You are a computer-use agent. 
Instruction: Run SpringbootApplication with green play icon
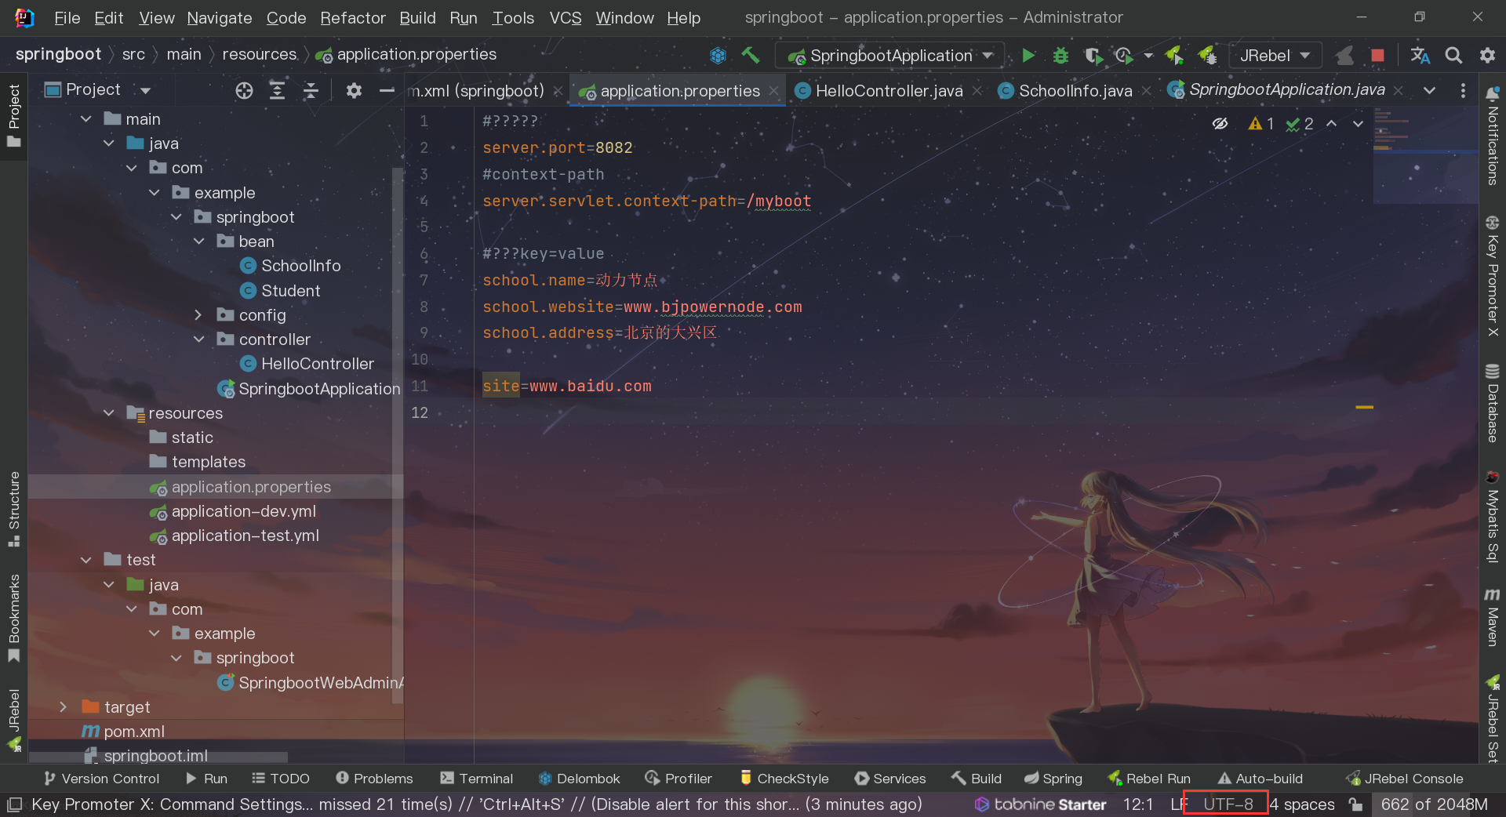point(1028,56)
